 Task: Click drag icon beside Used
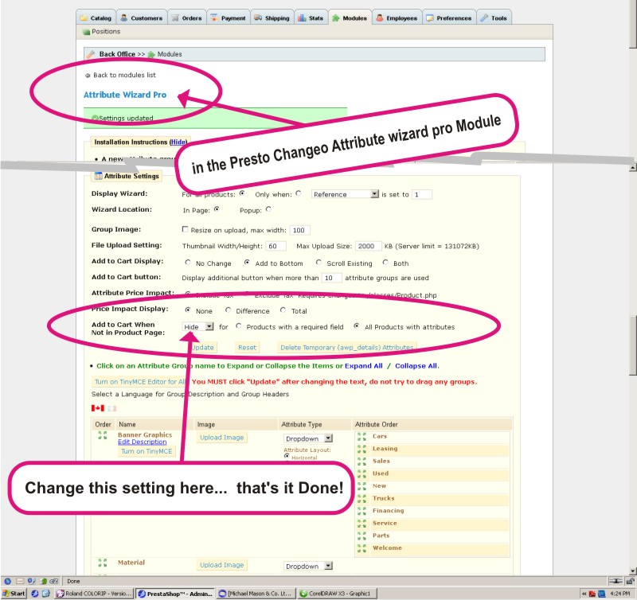(x=361, y=473)
